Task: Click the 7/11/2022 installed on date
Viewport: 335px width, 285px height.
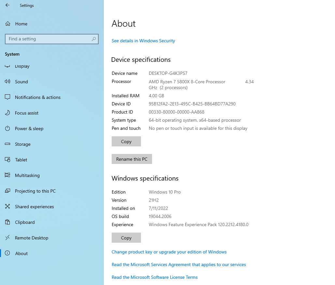Action: coord(158,208)
